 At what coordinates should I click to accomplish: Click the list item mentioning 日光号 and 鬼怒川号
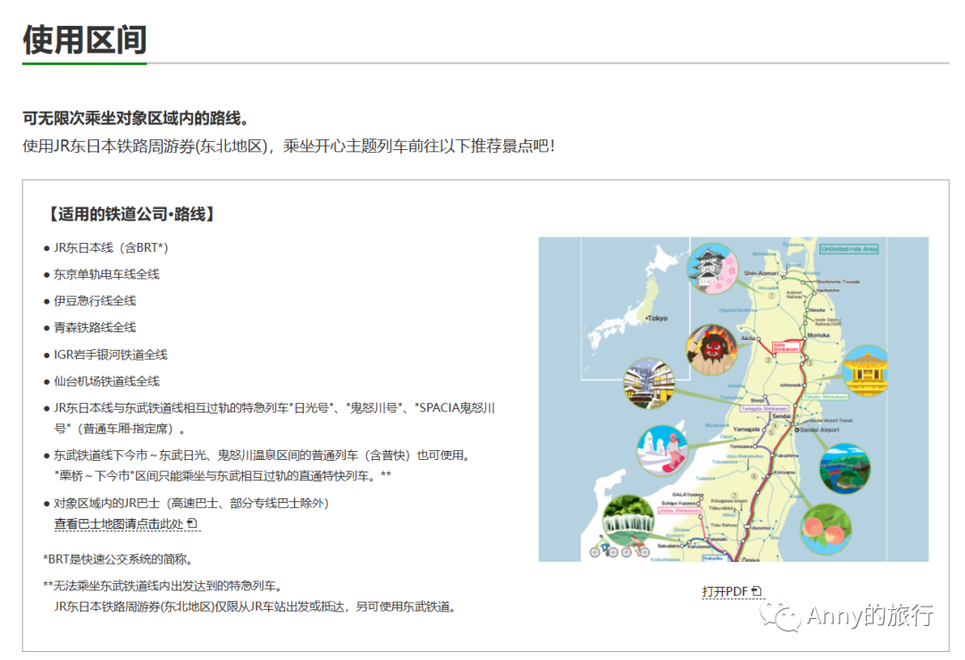pyautogui.click(x=274, y=418)
